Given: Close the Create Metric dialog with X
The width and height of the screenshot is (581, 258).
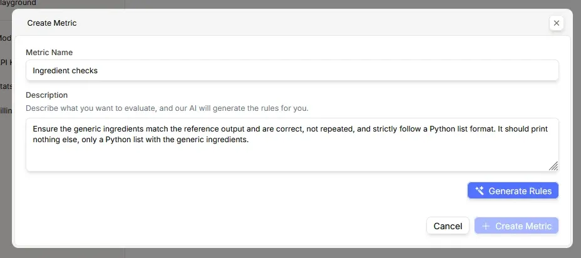Looking at the screenshot, I should [556, 23].
